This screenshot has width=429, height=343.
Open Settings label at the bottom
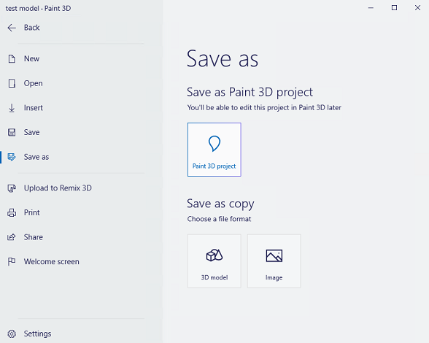coord(37,334)
